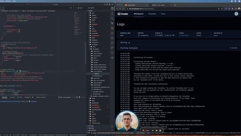Restart the Loom recording with undo icon
241x136 pixels.
click(153, 131)
